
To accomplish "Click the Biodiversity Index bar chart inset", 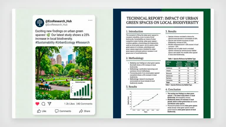I will (80, 90).
